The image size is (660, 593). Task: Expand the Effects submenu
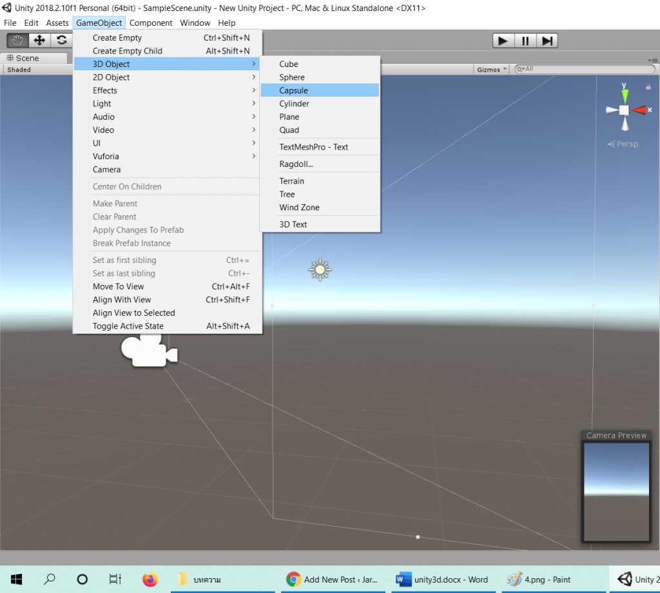point(168,90)
